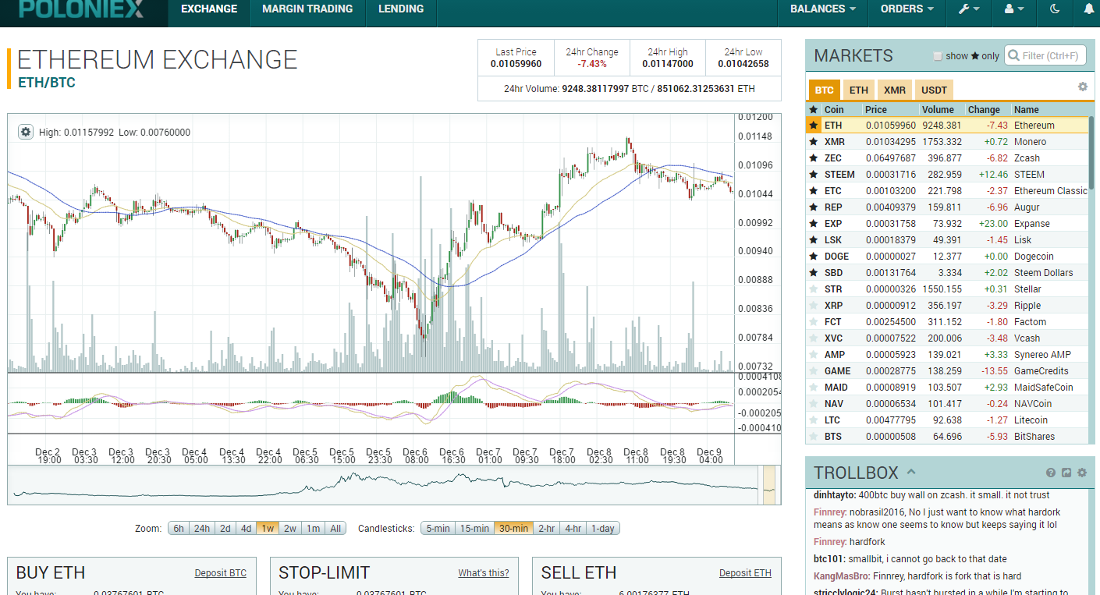This screenshot has width=1100, height=595.
Task: Click the Markets list scrollbar
Action: pyautogui.click(x=1091, y=152)
